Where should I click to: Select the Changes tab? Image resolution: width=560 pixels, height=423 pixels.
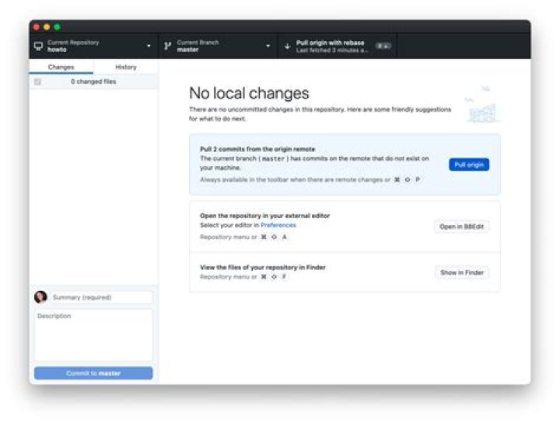[x=61, y=68]
